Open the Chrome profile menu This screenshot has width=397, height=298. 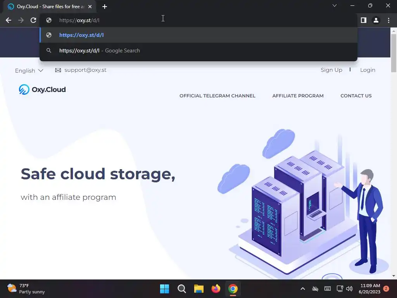376,20
